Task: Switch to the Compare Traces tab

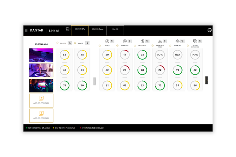Action: tap(98, 29)
